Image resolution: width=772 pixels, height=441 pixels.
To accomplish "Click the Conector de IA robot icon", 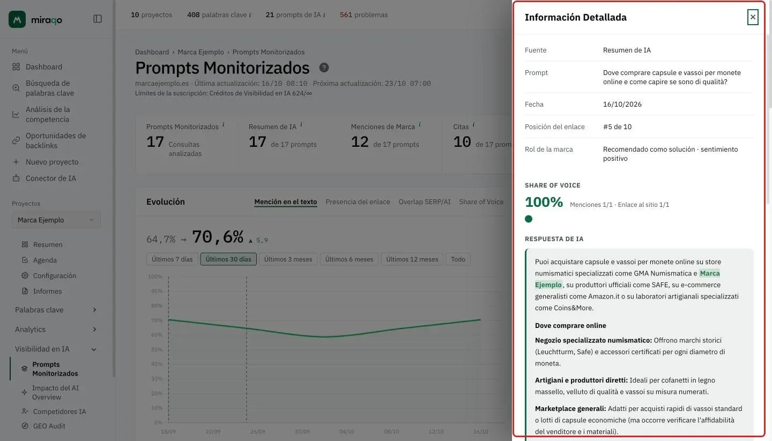I will [16, 178].
